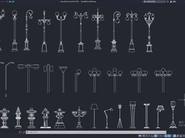Click the annotation scale icon in status bar
This screenshot has width=185, height=138.
point(181,136)
